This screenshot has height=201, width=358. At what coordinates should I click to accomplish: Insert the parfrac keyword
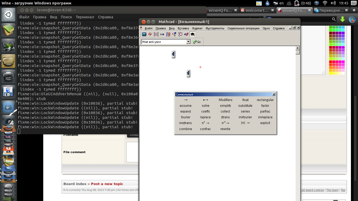click(x=265, y=111)
